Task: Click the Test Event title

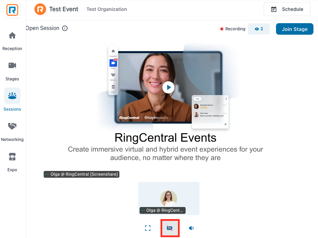Action: [x=64, y=9]
